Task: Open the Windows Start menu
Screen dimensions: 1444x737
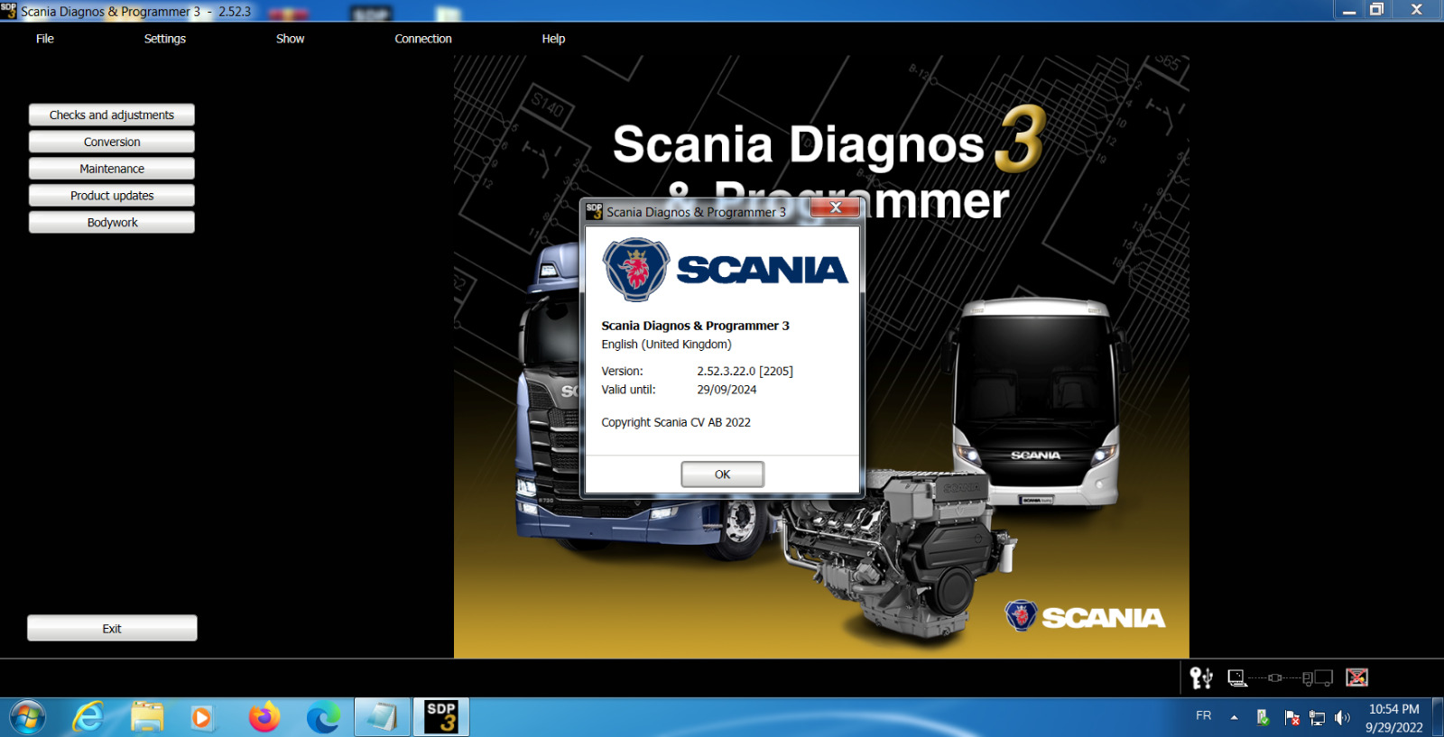Action: coord(27,718)
